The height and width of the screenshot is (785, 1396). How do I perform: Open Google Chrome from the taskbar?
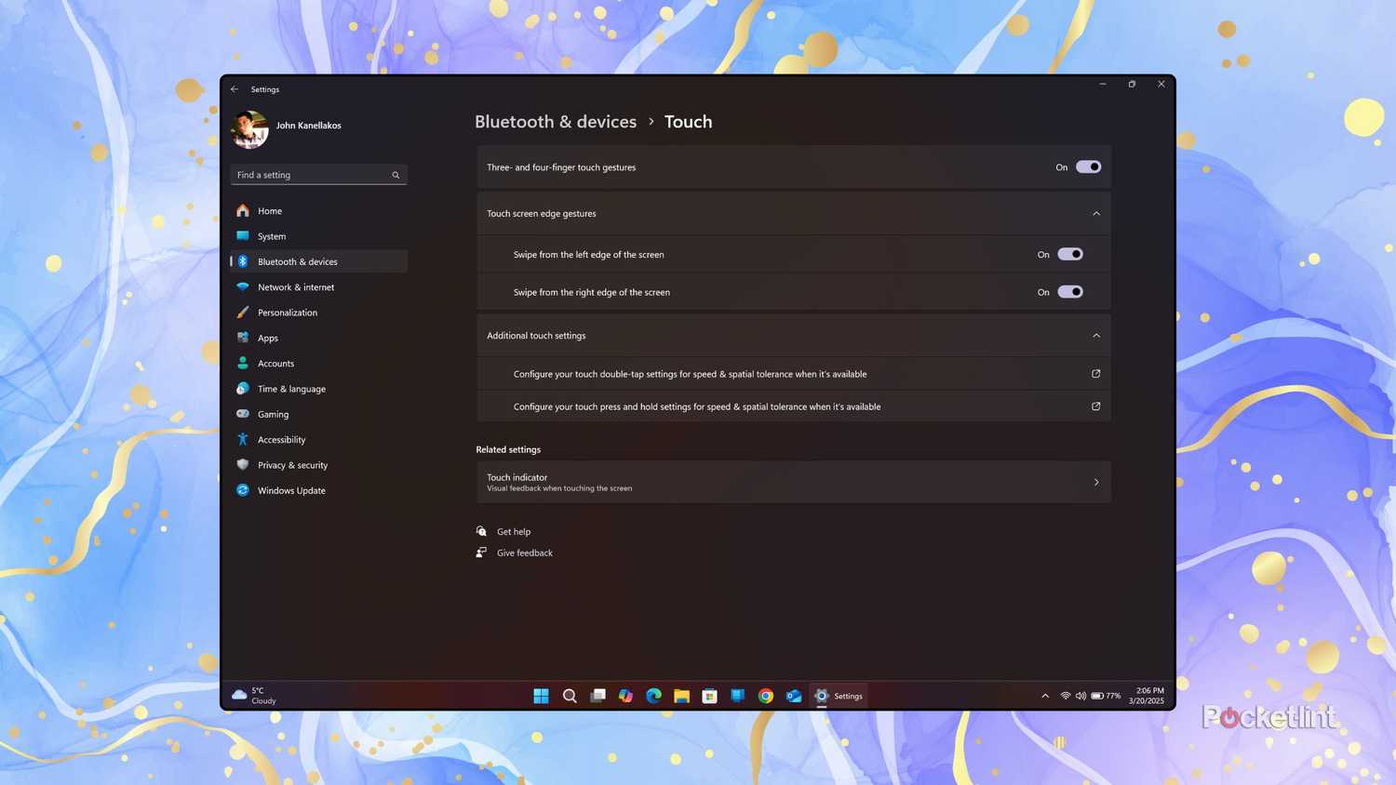pos(766,696)
